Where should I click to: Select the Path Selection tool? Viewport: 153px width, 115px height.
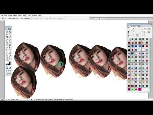pos(7,50)
